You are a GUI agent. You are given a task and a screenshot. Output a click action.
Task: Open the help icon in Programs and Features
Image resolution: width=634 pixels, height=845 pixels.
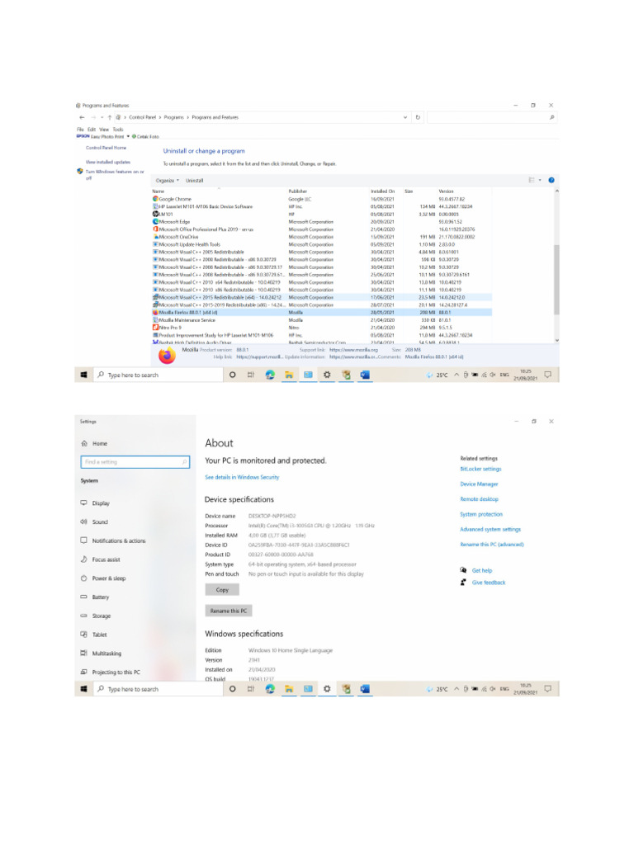[x=551, y=181]
